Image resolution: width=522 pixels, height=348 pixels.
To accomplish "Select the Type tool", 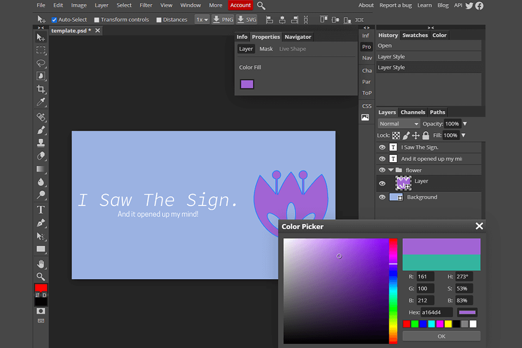I will pos(41,210).
